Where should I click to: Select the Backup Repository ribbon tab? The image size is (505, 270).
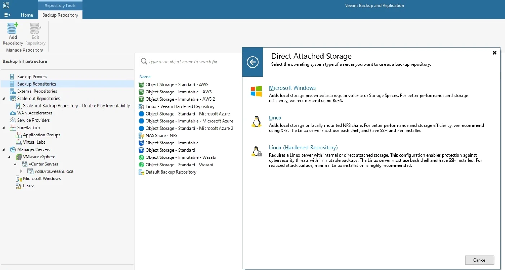tap(60, 15)
